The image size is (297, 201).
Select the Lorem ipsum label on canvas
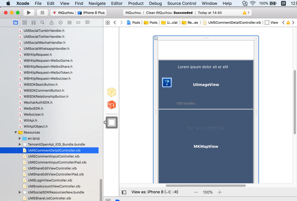coord(203,67)
